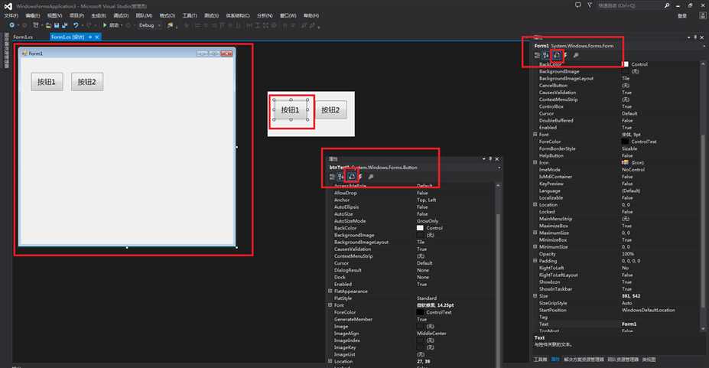Click ForeColor black swatch in floating Button panel
The width and height of the screenshot is (709, 368).
click(420, 312)
